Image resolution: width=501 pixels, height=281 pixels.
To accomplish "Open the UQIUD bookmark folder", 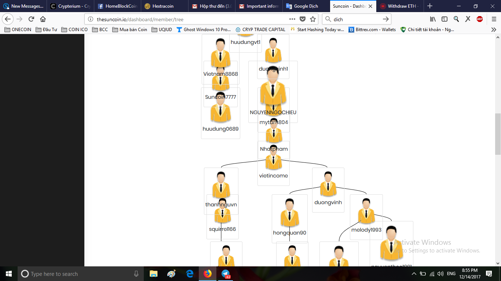I will [x=162, y=30].
